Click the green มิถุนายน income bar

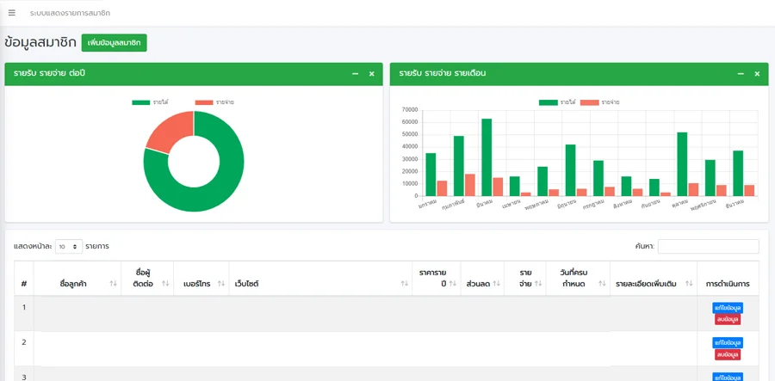click(570, 170)
